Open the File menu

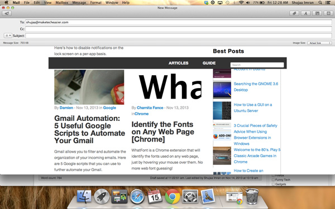coord(27,3)
